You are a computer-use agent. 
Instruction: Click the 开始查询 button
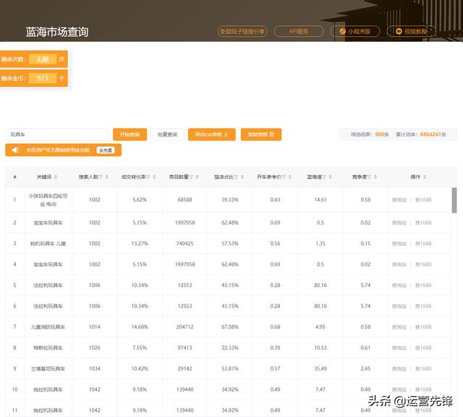point(130,134)
